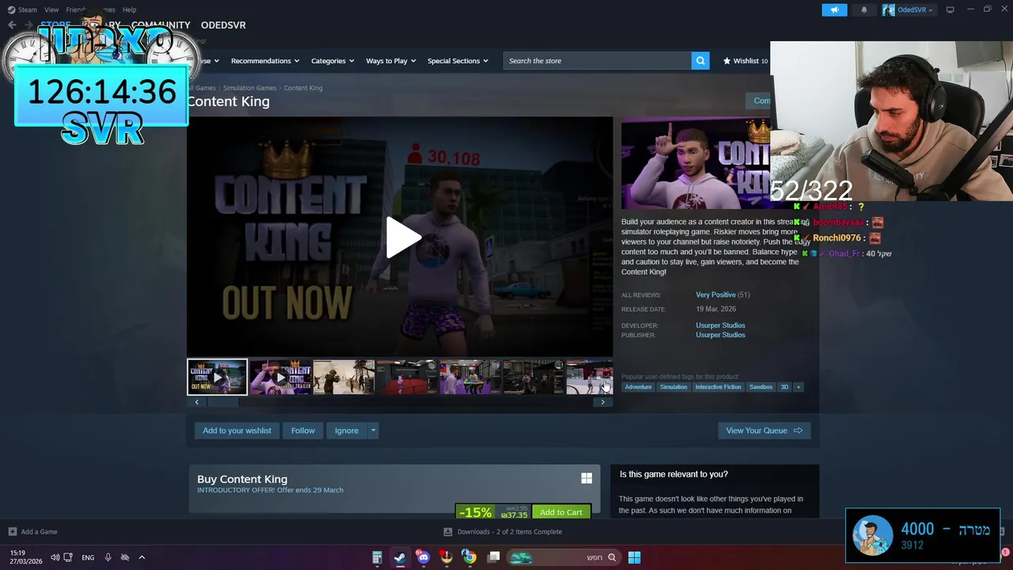Click the Windows Start button
Image resolution: width=1013 pixels, height=570 pixels.
click(634, 557)
